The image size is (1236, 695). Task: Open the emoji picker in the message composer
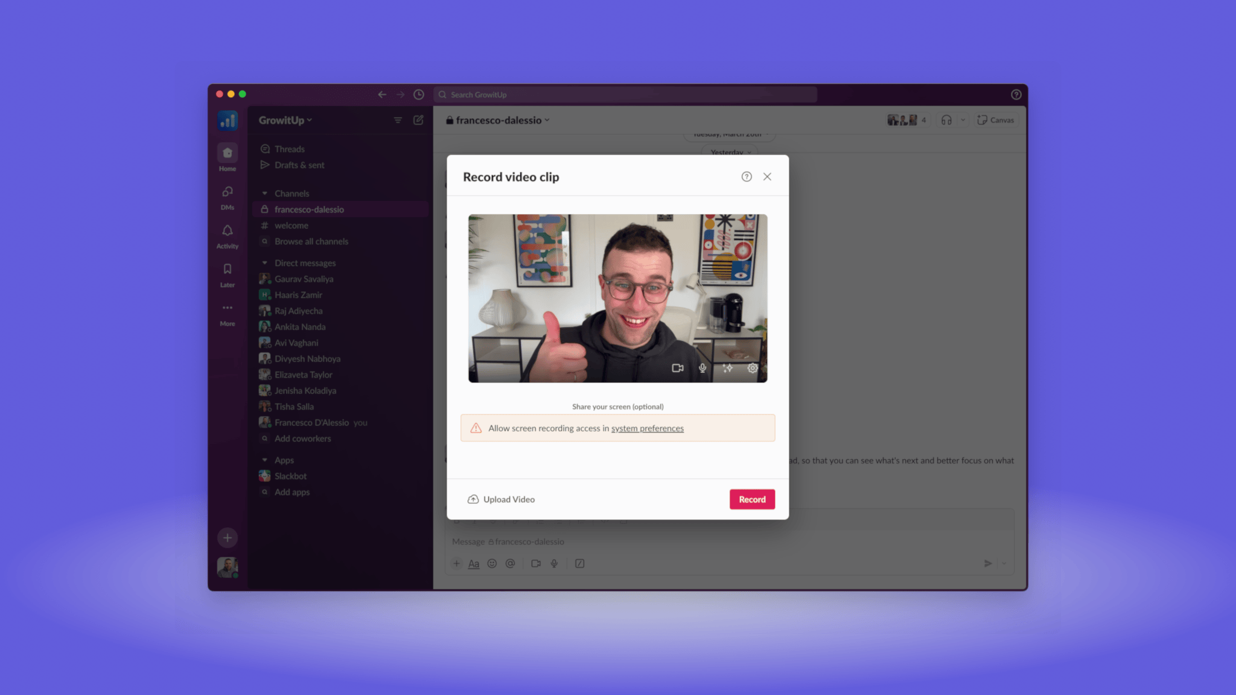click(x=492, y=563)
